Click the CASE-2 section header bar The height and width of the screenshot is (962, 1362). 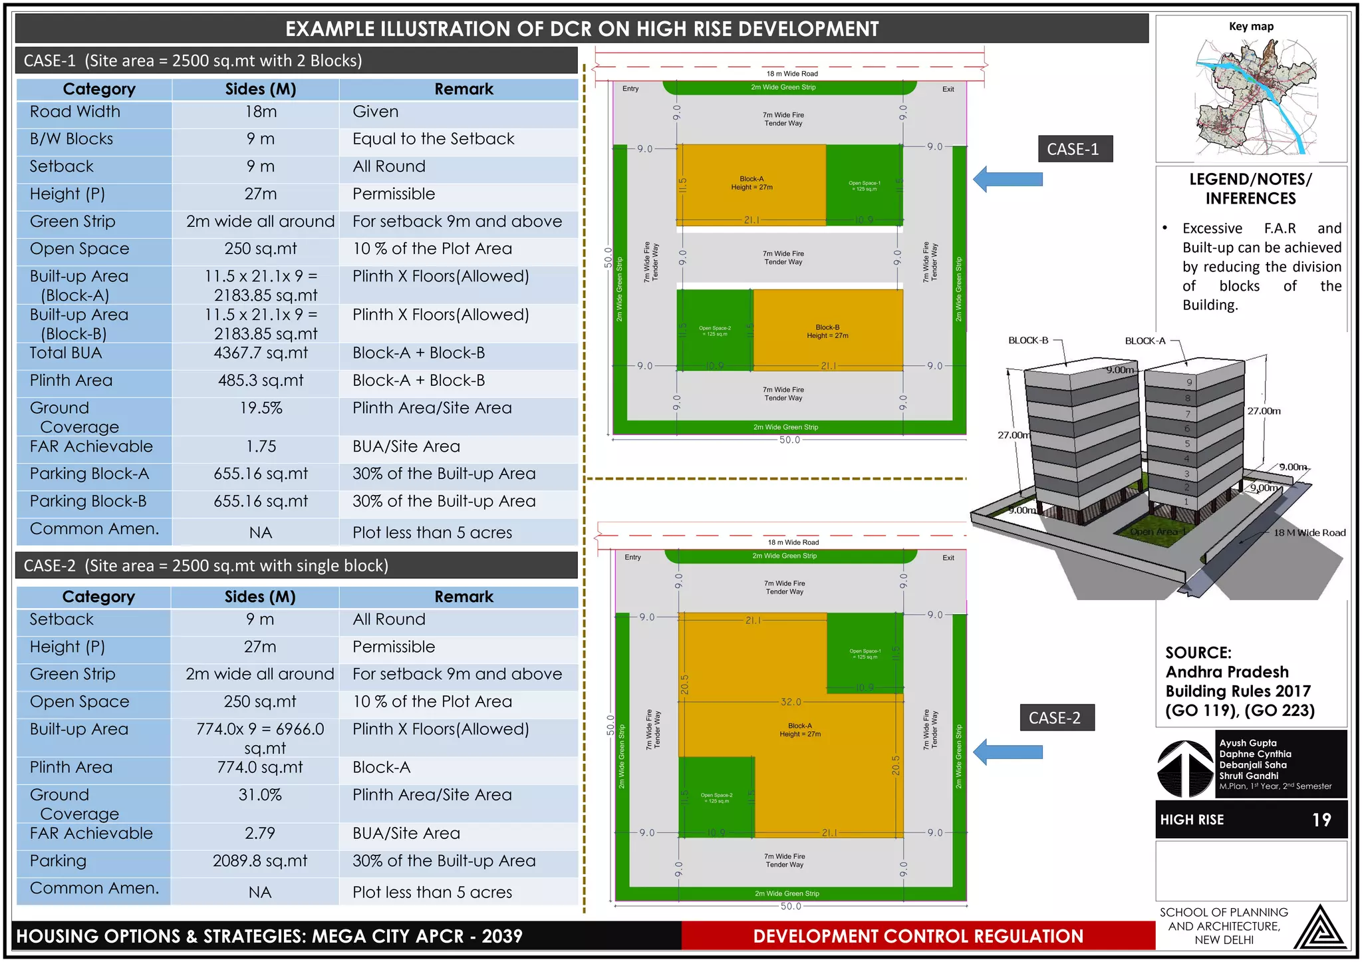pos(297,565)
